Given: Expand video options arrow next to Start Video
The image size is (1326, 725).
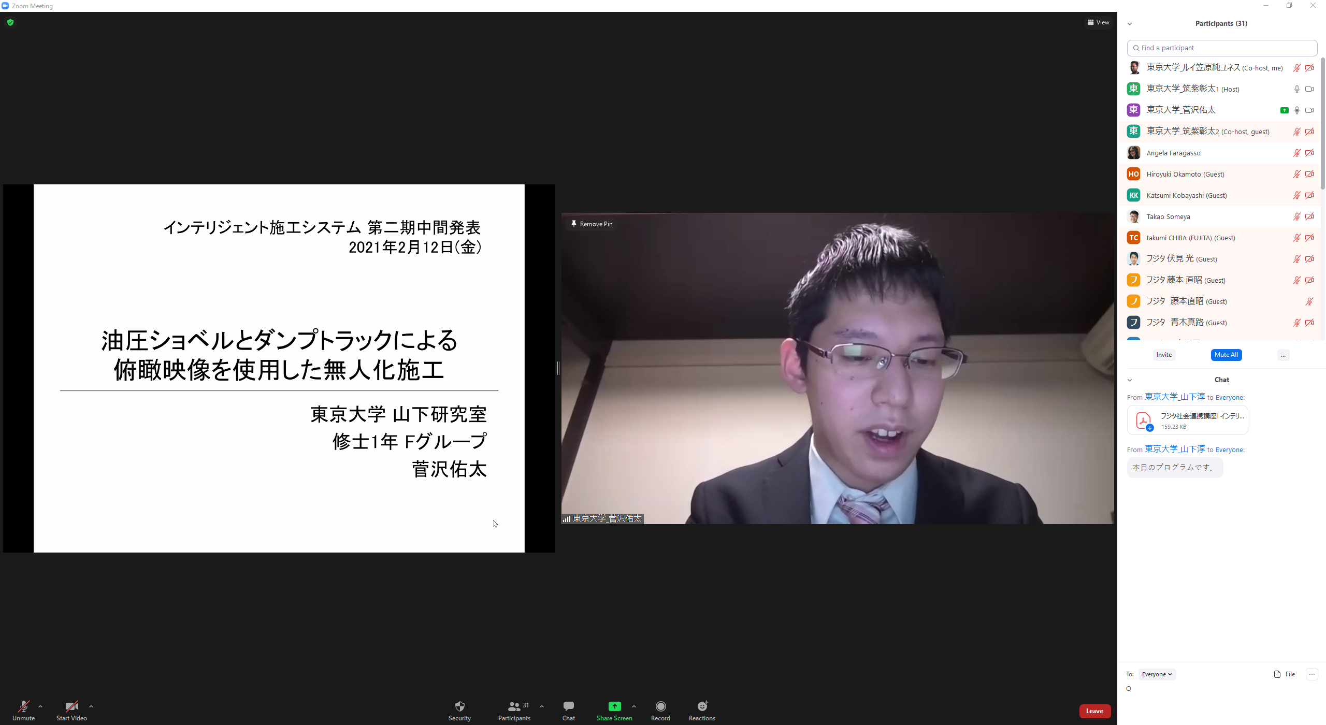Looking at the screenshot, I should [x=91, y=706].
